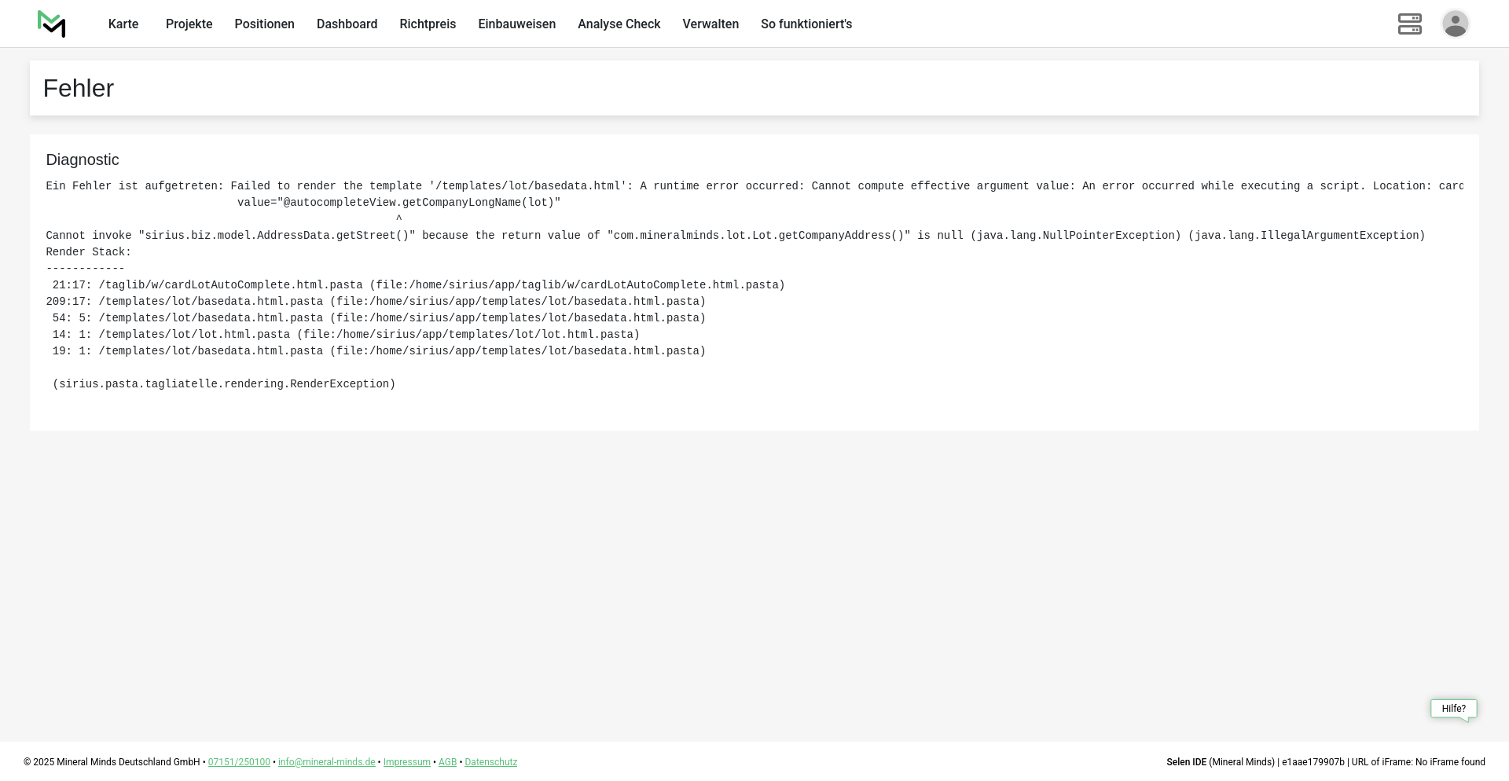The image size is (1509, 781).
Task: Click the info@mineral-minds.de email link
Action: click(326, 762)
